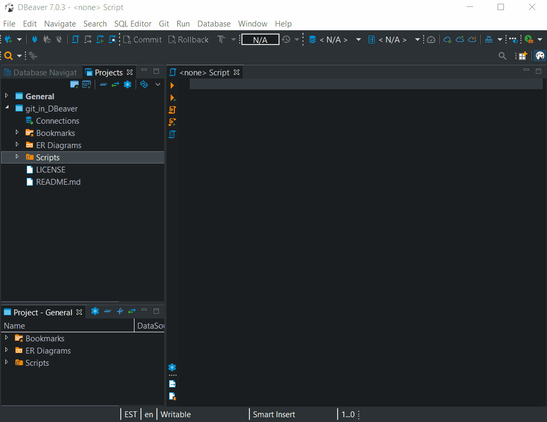Click the Select SQL script search icon
This screenshot has width=547, height=422.
112,39
